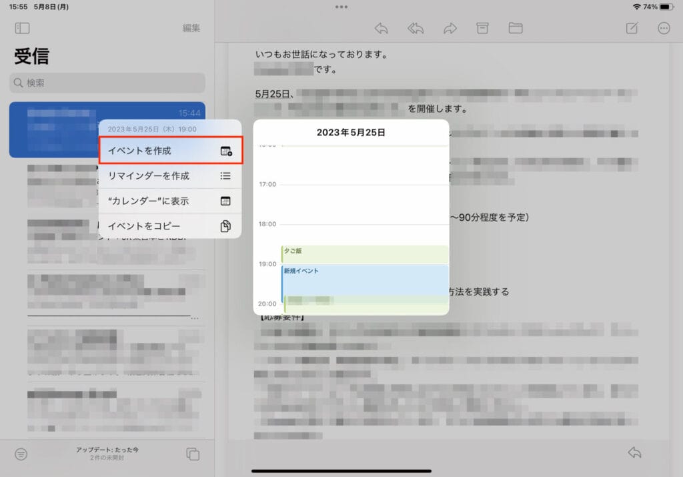Compose a new message with the pencil icon

pos(631,28)
